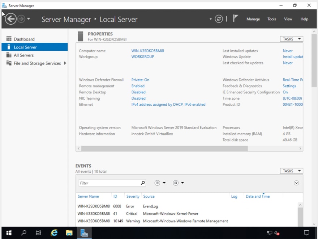Screen dimensions: 318x239
Task: Click the forward navigation arrow button
Action: coord(21,19)
